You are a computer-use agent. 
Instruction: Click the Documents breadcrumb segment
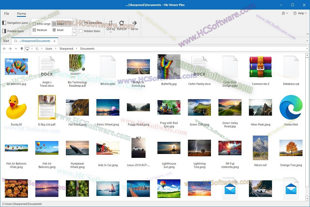pyautogui.click(x=87, y=49)
